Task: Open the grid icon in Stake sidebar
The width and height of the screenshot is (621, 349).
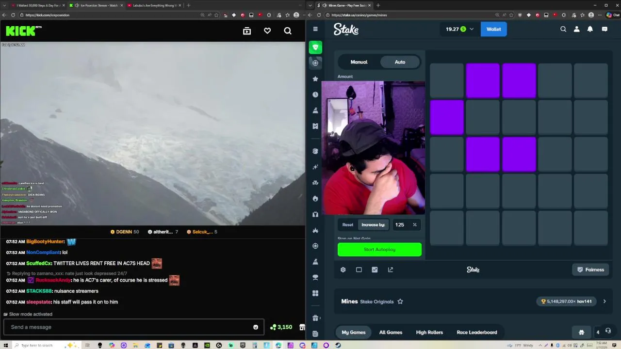Action: [x=315, y=293]
